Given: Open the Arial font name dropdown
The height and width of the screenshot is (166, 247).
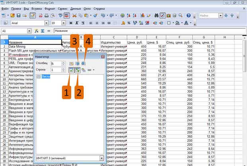Looking at the screenshot, I should (46, 23).
